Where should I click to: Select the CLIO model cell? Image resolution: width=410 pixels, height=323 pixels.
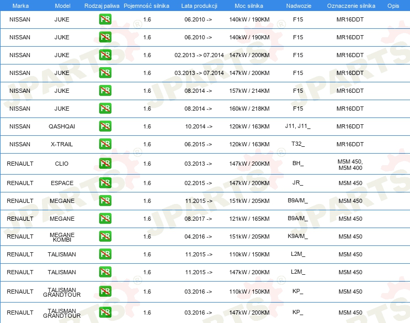[62, 164]
